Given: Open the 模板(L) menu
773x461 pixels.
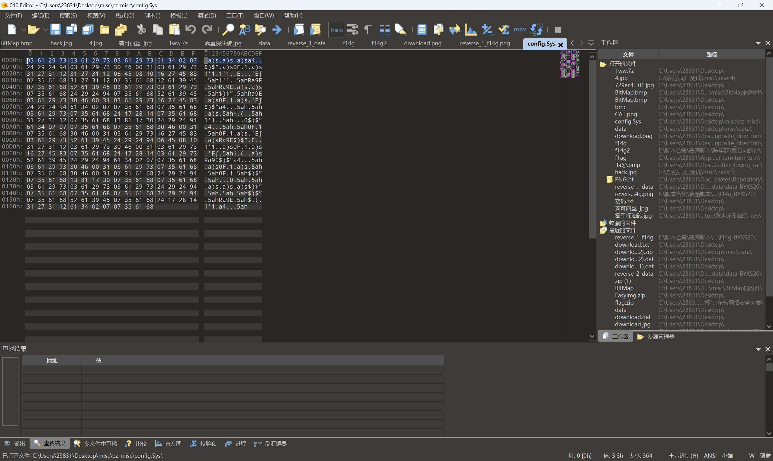Looking at the screenshot, I should pos(179,15).
